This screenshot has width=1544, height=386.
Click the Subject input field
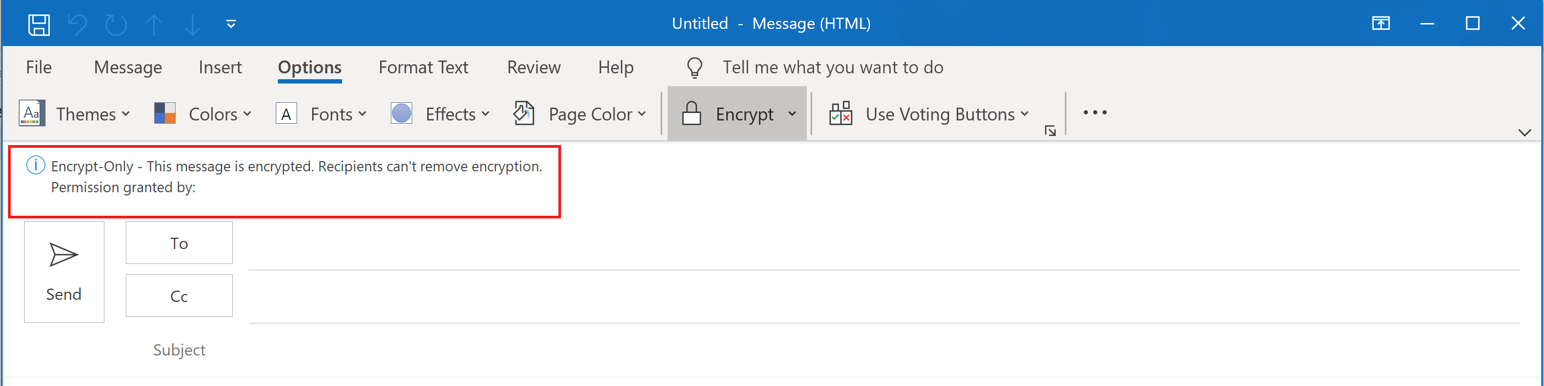pos(839,350)
